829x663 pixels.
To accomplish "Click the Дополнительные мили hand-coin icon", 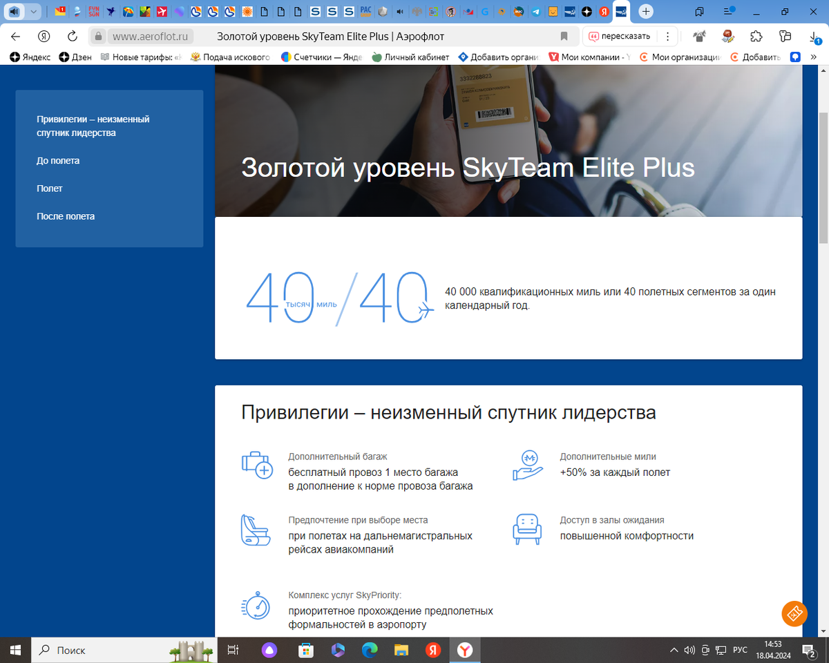I will [x=529, y=465].
